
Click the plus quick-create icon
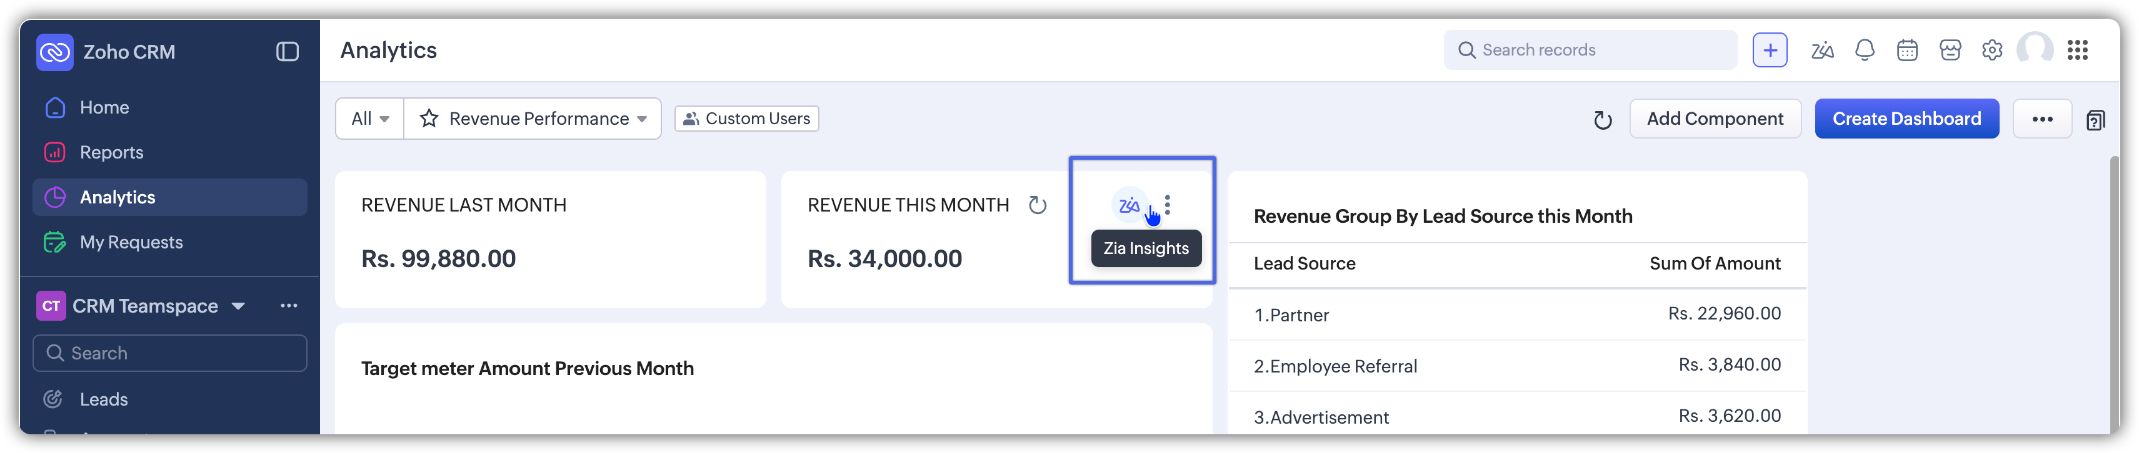click(1770, 51)
